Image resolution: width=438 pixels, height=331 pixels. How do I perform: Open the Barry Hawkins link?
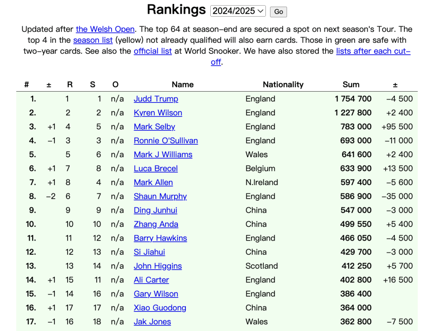click(x=160, y=238)
